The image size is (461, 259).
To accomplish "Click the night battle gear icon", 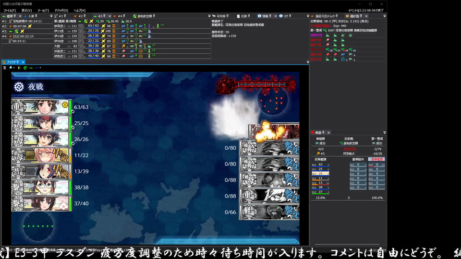I will pyautogui.click(x=19, y=87).
